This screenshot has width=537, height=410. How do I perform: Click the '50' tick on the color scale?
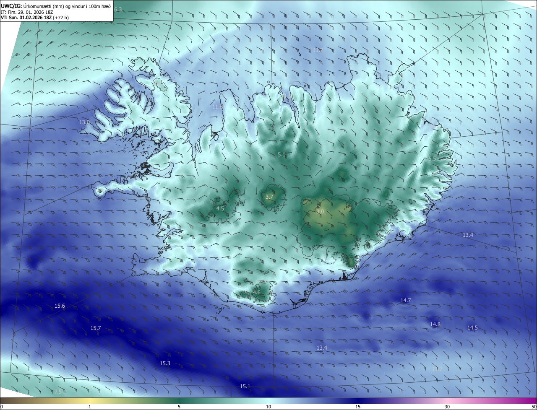point(534,407)
